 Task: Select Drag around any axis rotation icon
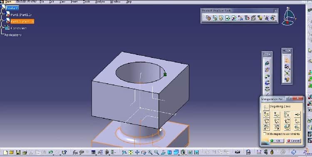pyautogui.click(x=297, y=127)
